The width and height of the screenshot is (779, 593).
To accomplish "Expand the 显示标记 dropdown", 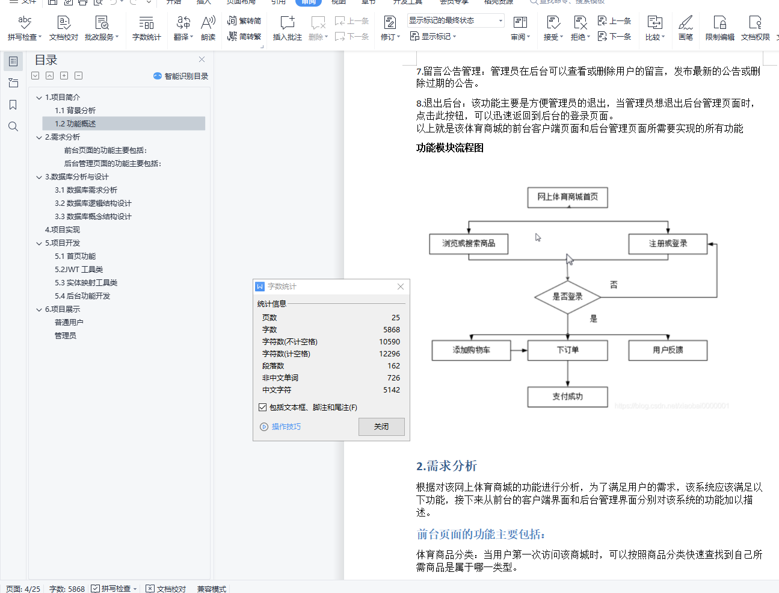I will click(x=433, y=36).
